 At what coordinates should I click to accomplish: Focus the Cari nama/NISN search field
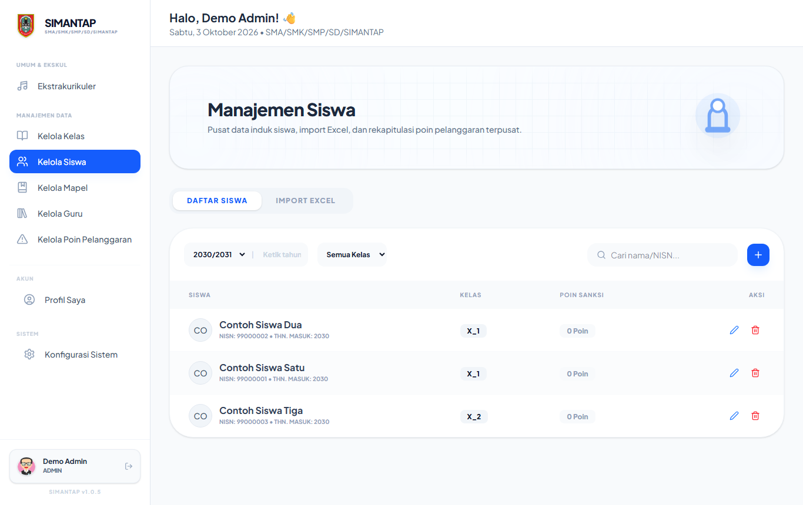coord(663,255)
